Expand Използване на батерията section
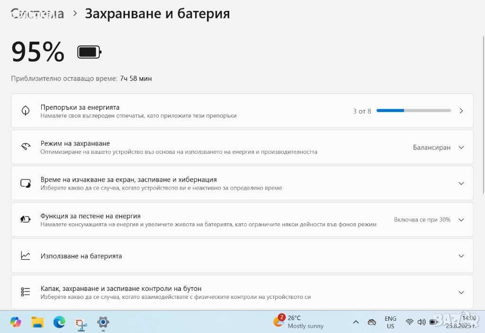The height and width of the screenshot is (333, 485). (461, 256)
